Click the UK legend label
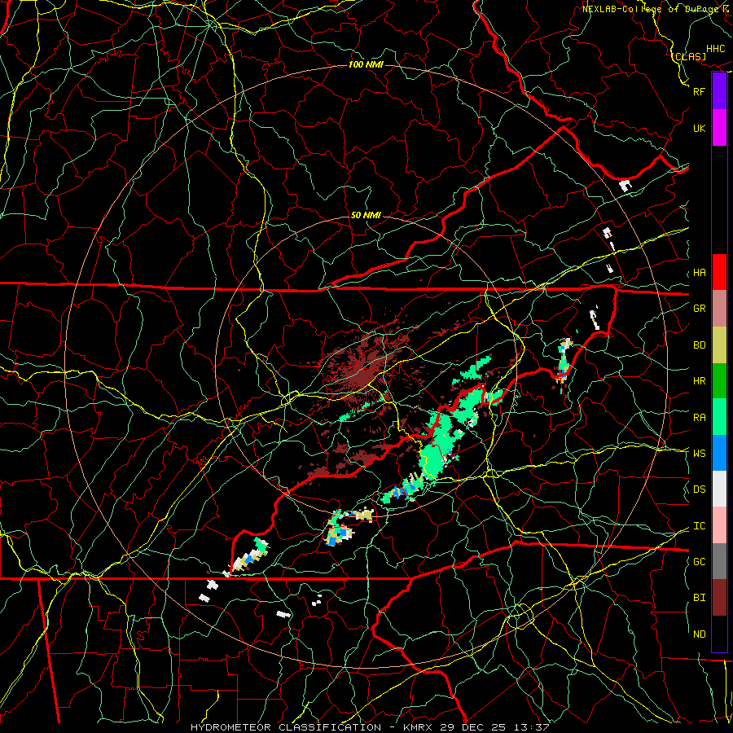 pyautogui.click(x=699, y=128)
